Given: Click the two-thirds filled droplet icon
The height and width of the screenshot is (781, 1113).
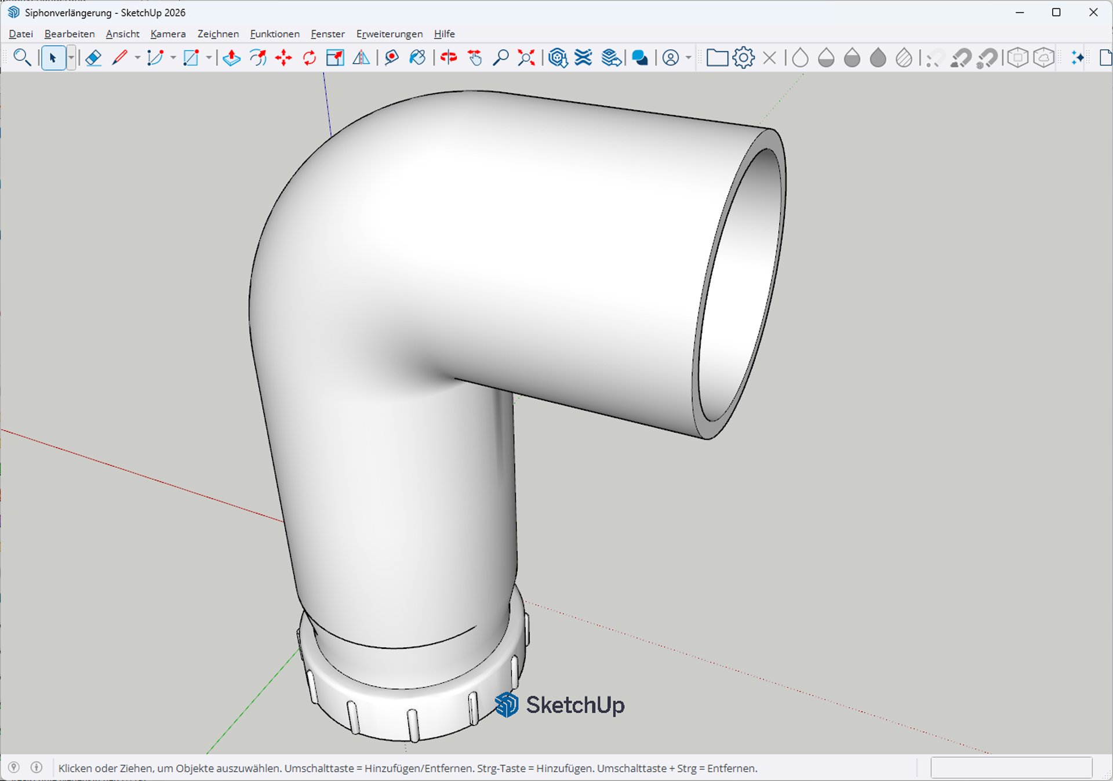Looking at the screenshot, I should tap(852, 58).
